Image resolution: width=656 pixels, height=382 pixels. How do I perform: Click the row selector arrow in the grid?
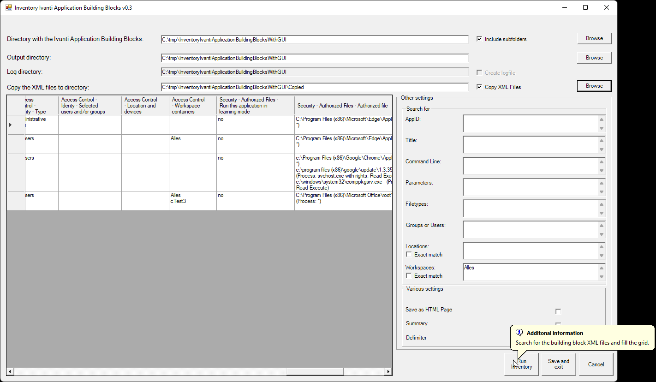point(11,125)
